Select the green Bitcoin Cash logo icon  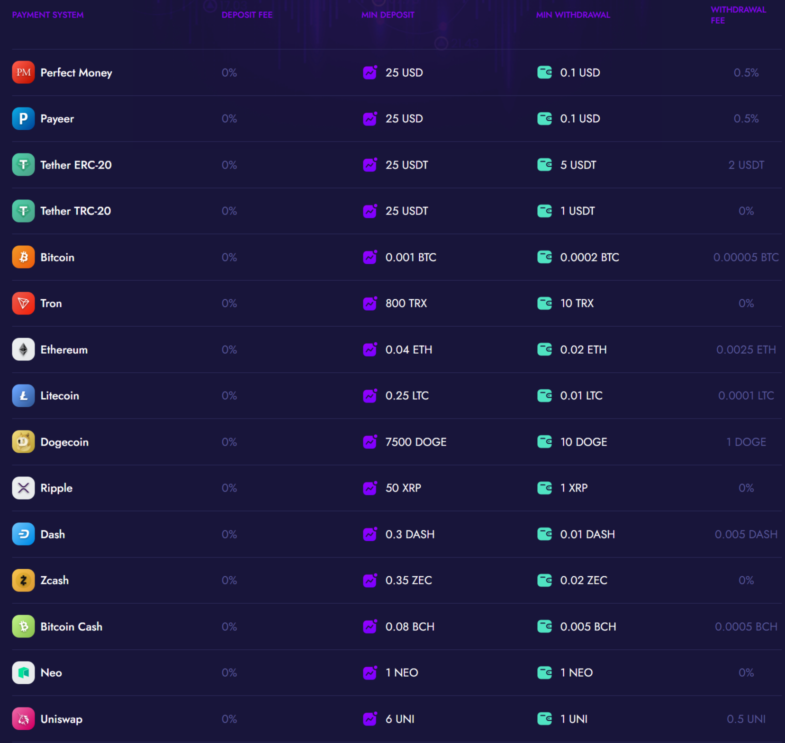point(23,627)
